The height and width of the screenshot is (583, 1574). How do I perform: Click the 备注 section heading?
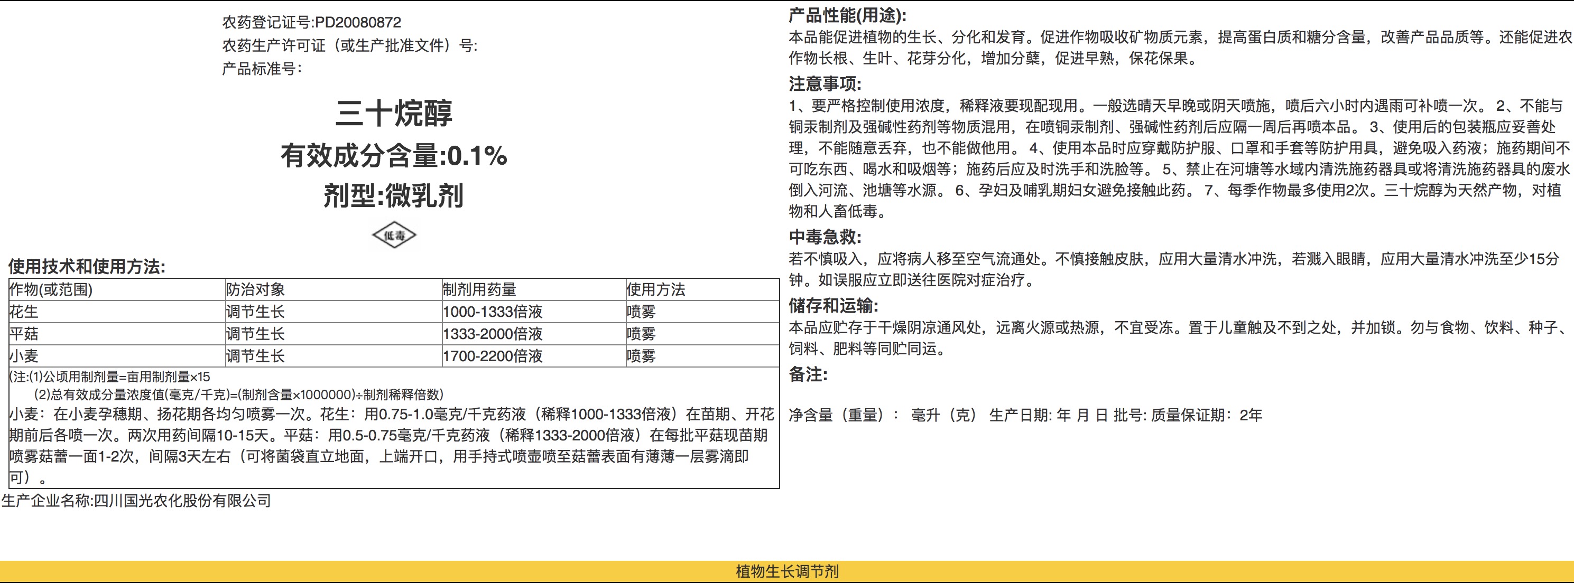807,374
